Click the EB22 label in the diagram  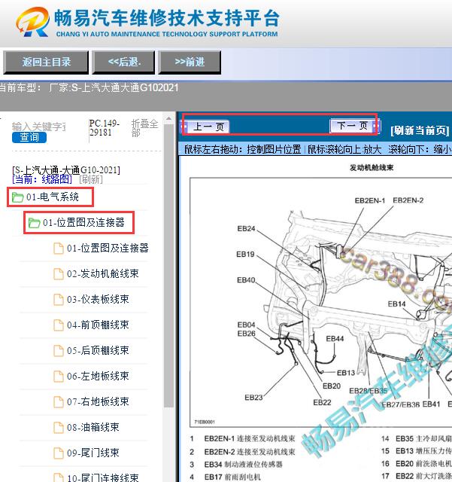point(322,402)
